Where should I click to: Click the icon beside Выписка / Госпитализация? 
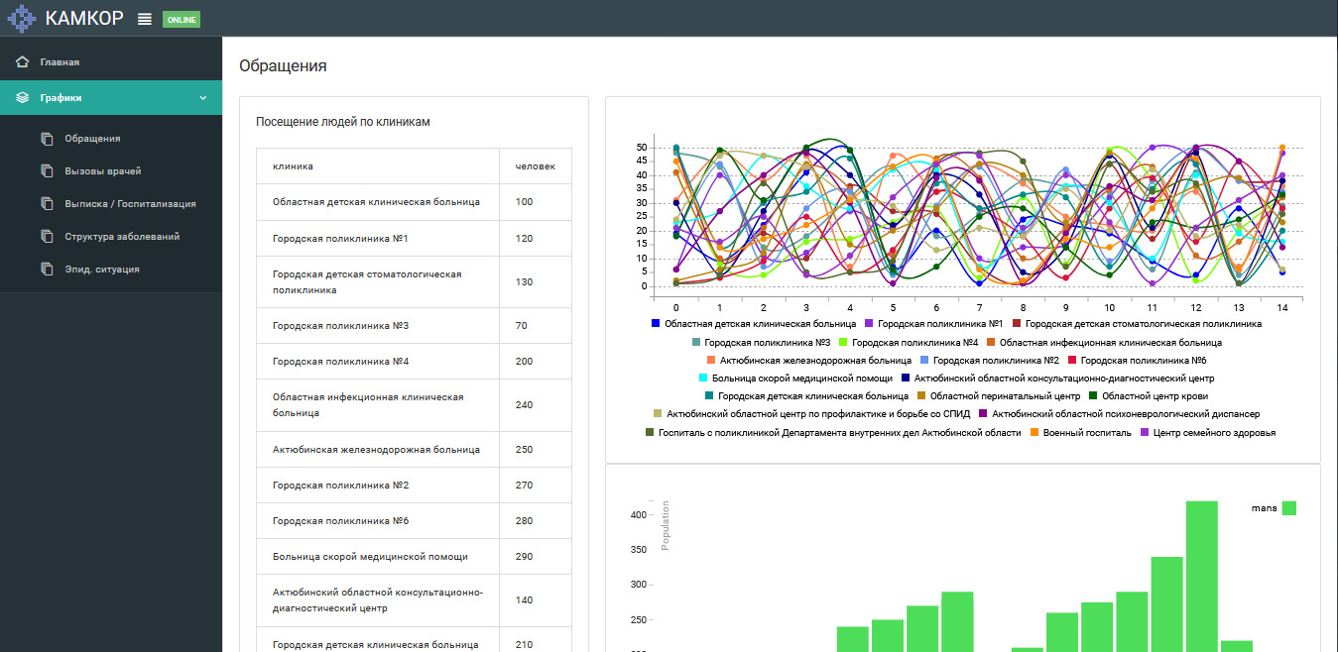47,204
